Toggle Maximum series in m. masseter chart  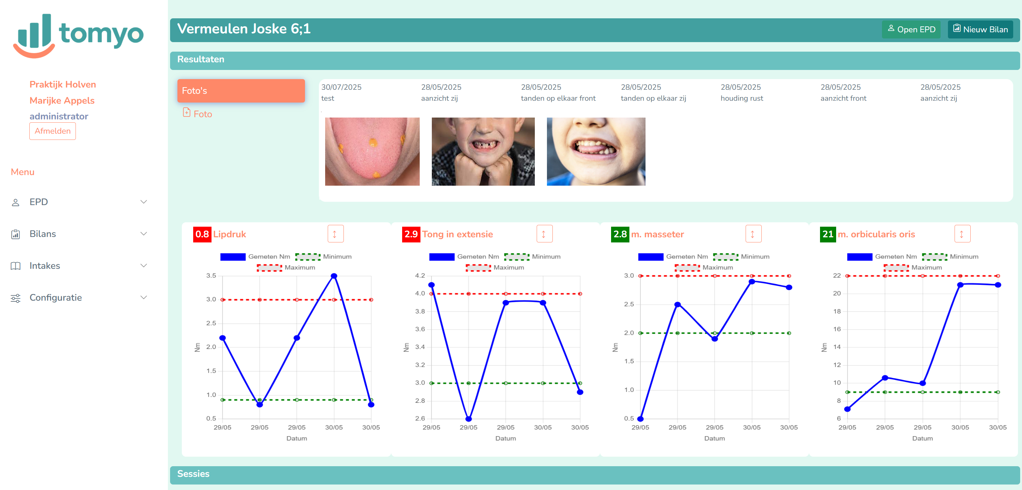(717, 268)
